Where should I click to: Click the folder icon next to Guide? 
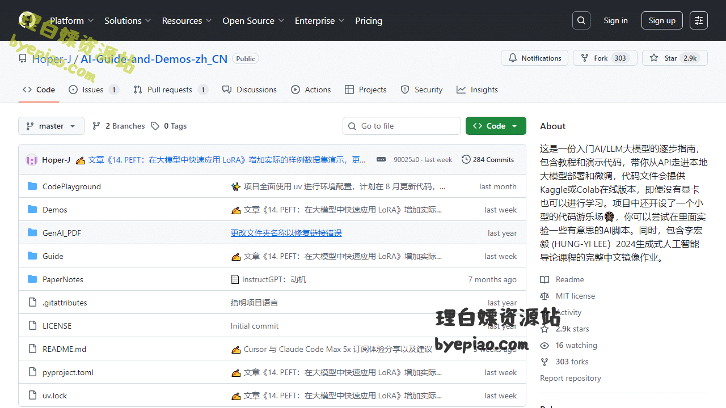[32, 256]
